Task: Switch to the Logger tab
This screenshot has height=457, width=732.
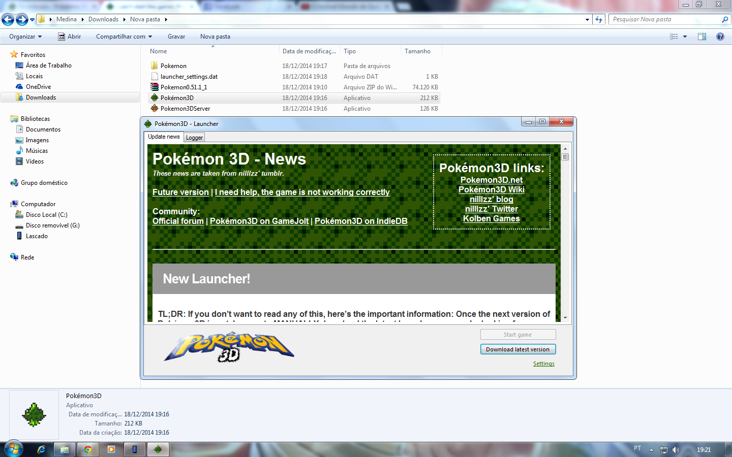Action: click(194, 138)
